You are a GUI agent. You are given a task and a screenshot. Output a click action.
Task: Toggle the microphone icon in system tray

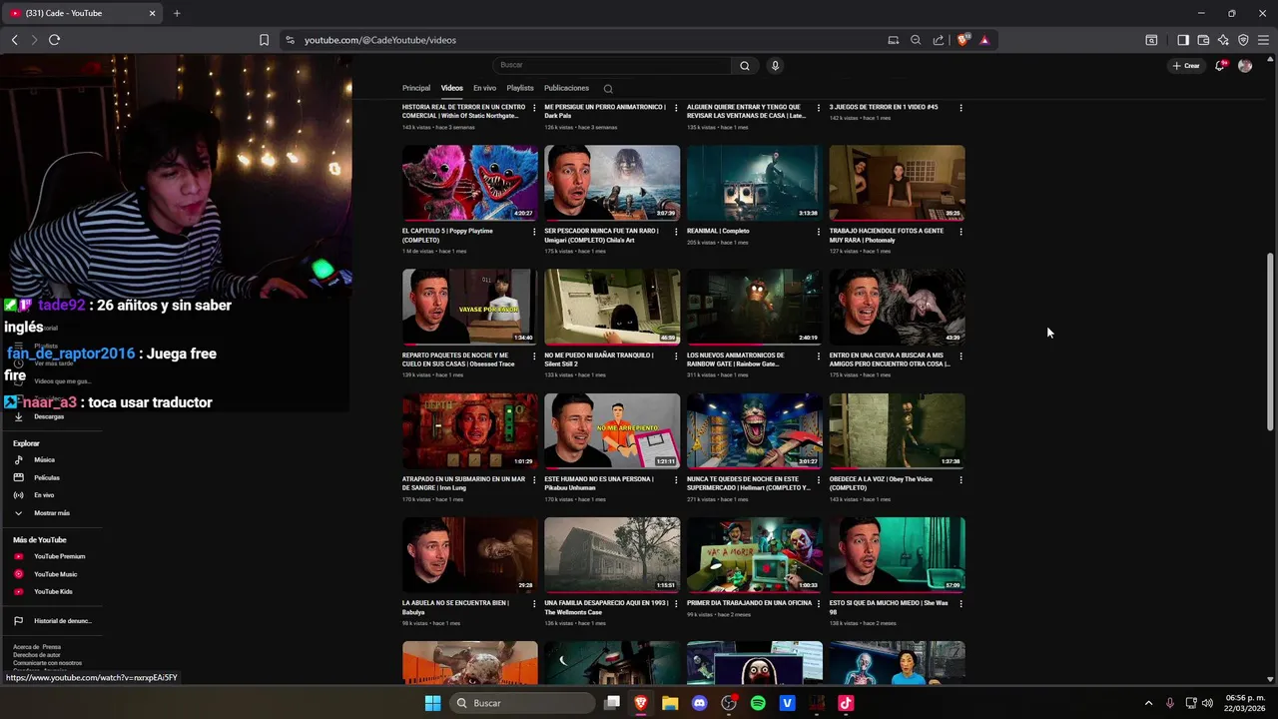click(x=1169, y=703)
